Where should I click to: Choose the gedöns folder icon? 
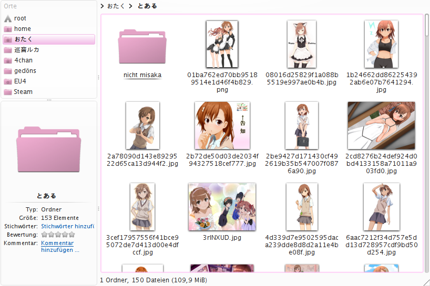(8, 71)
